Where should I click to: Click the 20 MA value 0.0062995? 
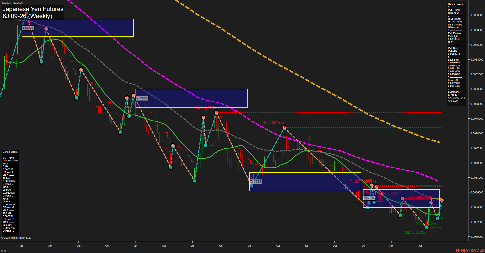point(9,193)
